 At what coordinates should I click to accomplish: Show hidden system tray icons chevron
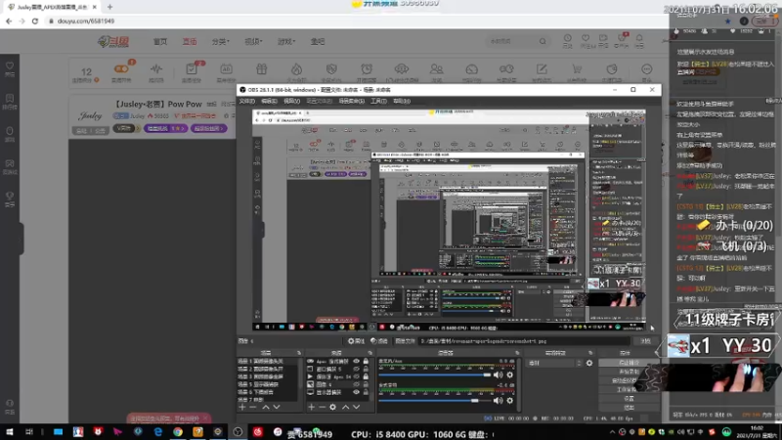point(613,432)
